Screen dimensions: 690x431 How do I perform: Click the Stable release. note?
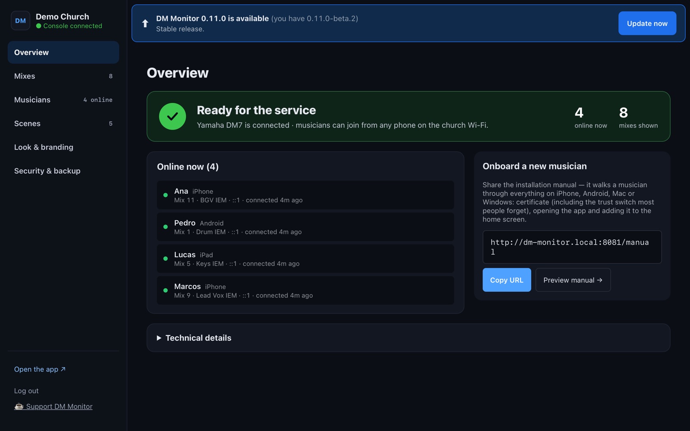180,29
